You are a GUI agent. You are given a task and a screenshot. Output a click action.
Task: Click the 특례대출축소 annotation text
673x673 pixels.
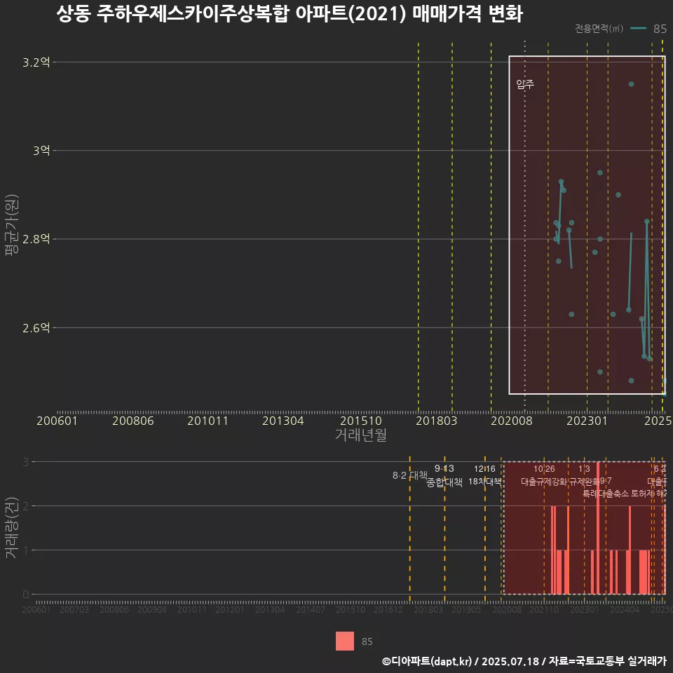pyautogui.click(x=606, y=494)
